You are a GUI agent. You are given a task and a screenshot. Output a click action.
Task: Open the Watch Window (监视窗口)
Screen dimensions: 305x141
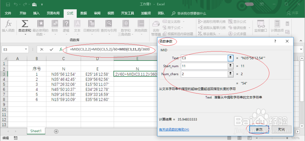click(261, 26)
